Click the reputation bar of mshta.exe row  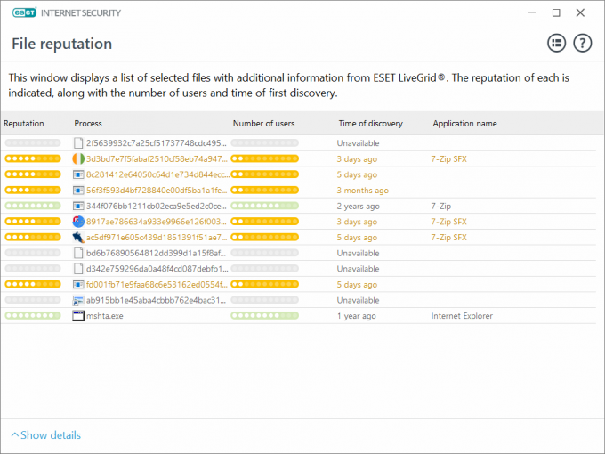(33, 316)
